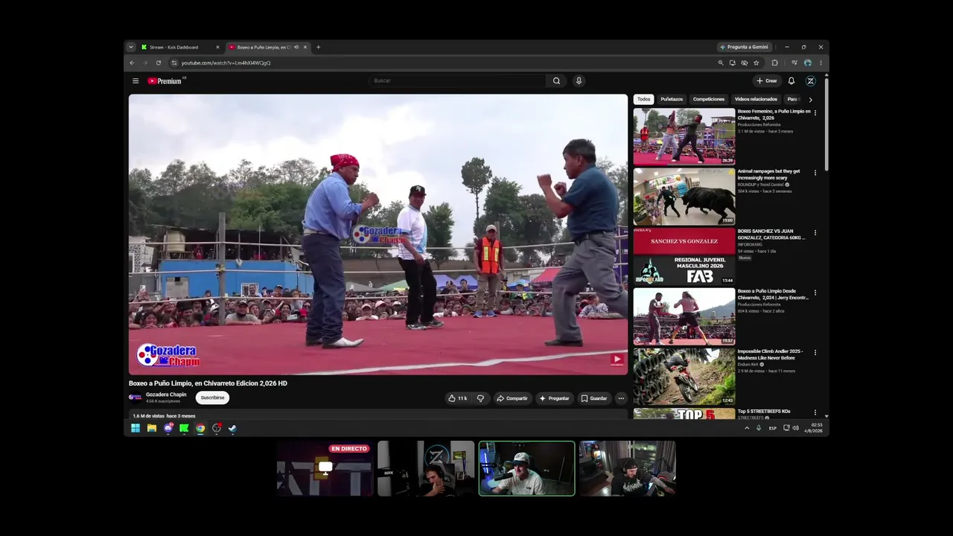Open more actions menu under the video
Viewport: 953px width, 536px height.
pyautogui.click(x=621, y=398)
